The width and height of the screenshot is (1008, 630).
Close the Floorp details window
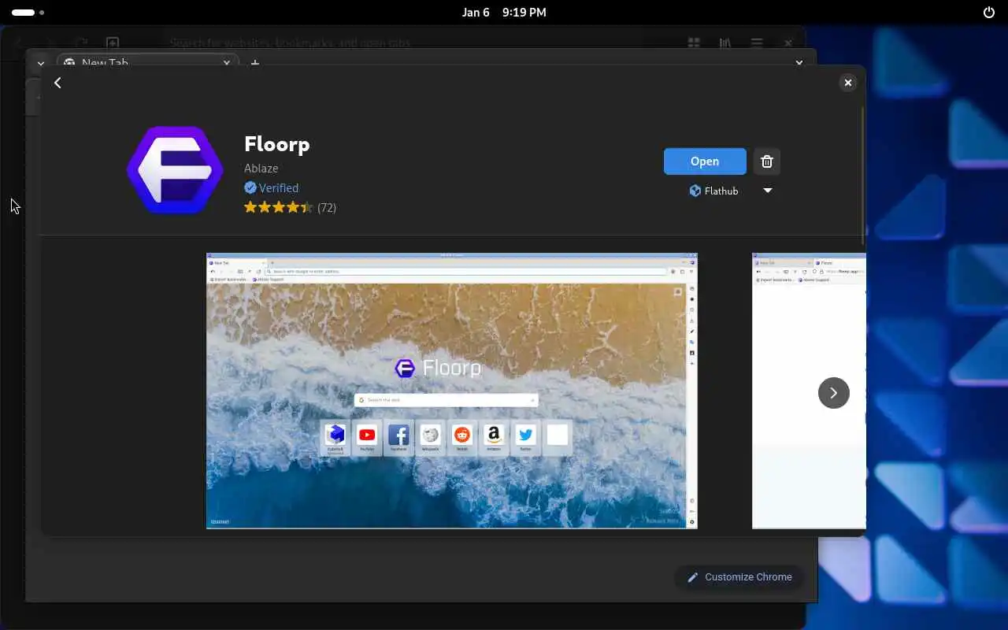point(848,83)
